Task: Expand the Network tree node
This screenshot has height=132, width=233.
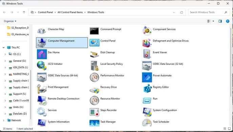Action: pyautogui.click(x=4, y=120)
